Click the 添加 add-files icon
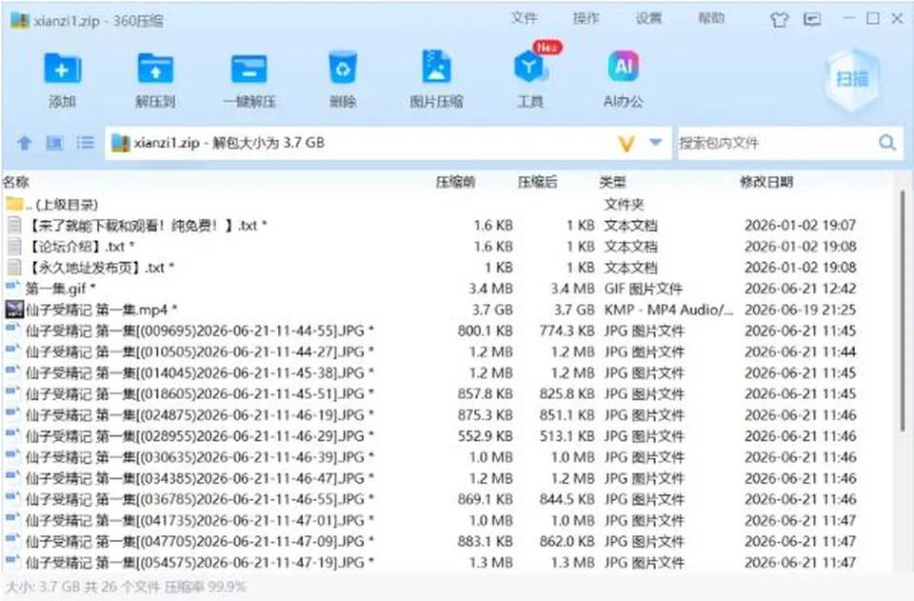Screen dimensions: 914x601 (63, 69)
